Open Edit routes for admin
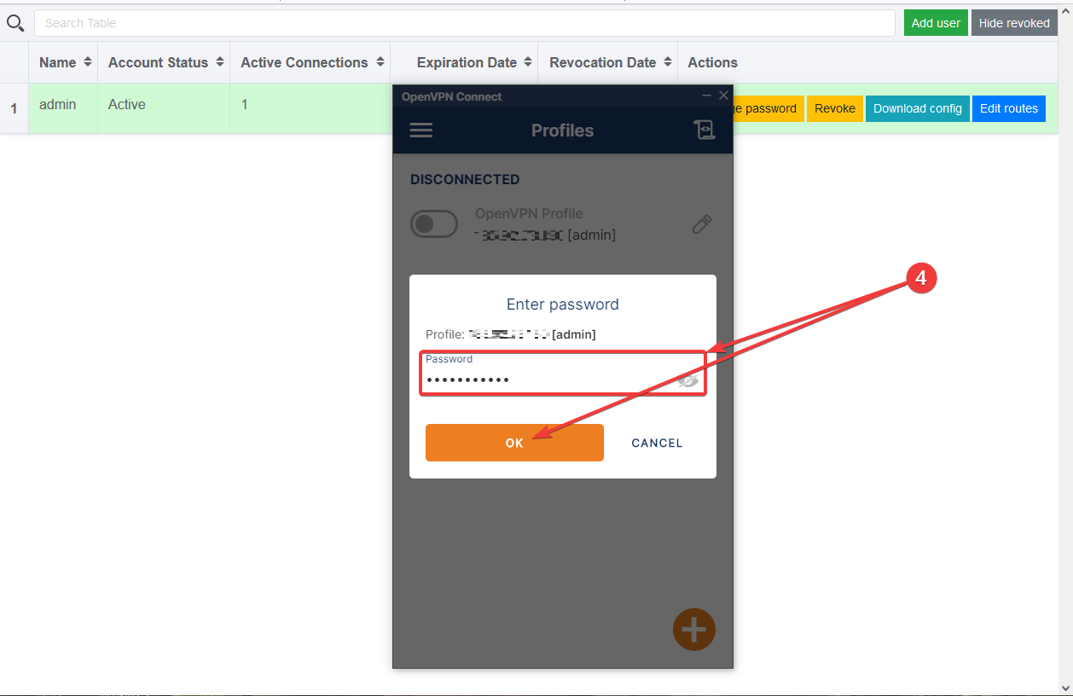Viewport: 1073px width, 696px height. point(1009,108)
